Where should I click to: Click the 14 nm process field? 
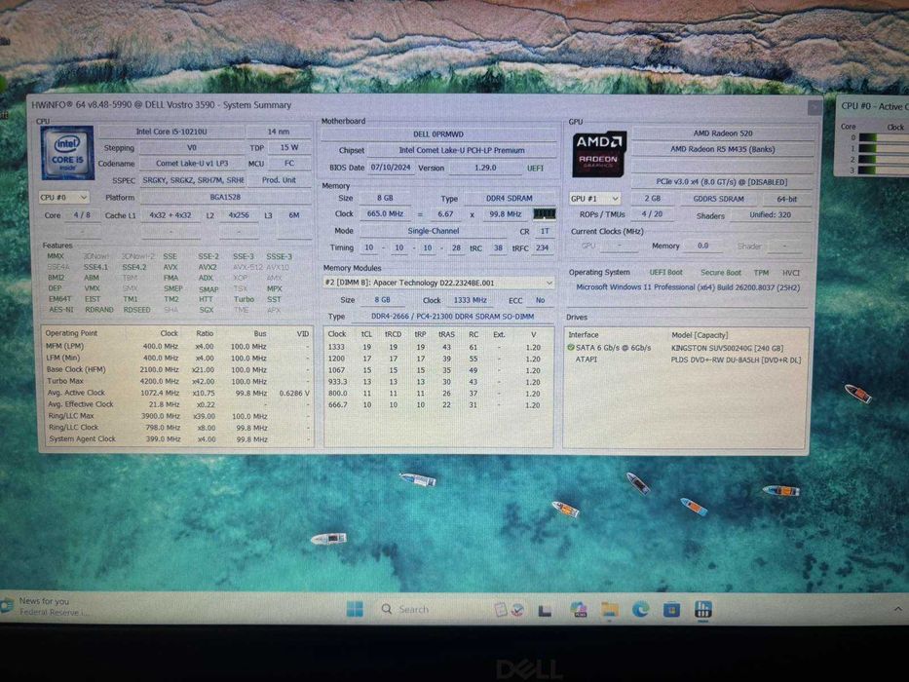[x=279, y=132]
